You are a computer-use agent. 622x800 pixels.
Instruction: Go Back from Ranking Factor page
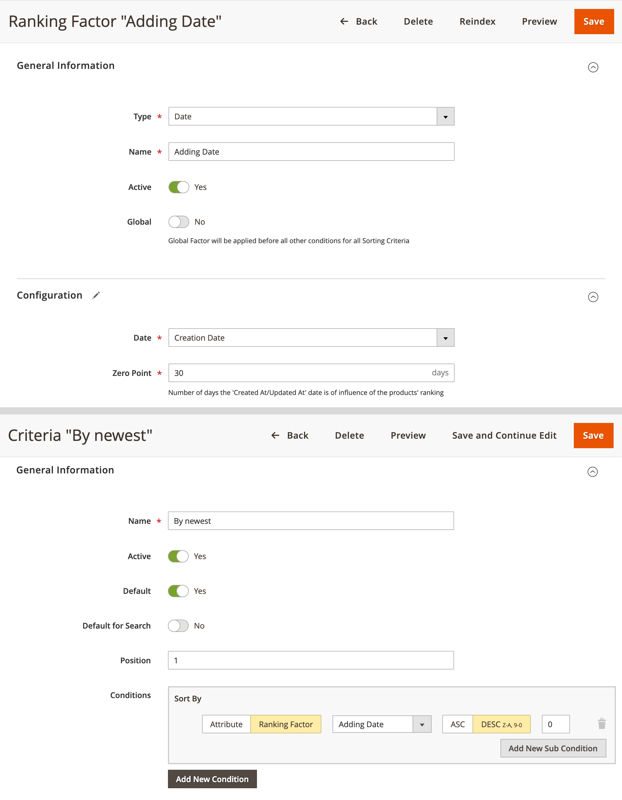pyautogui.click(x=359, y=22)
